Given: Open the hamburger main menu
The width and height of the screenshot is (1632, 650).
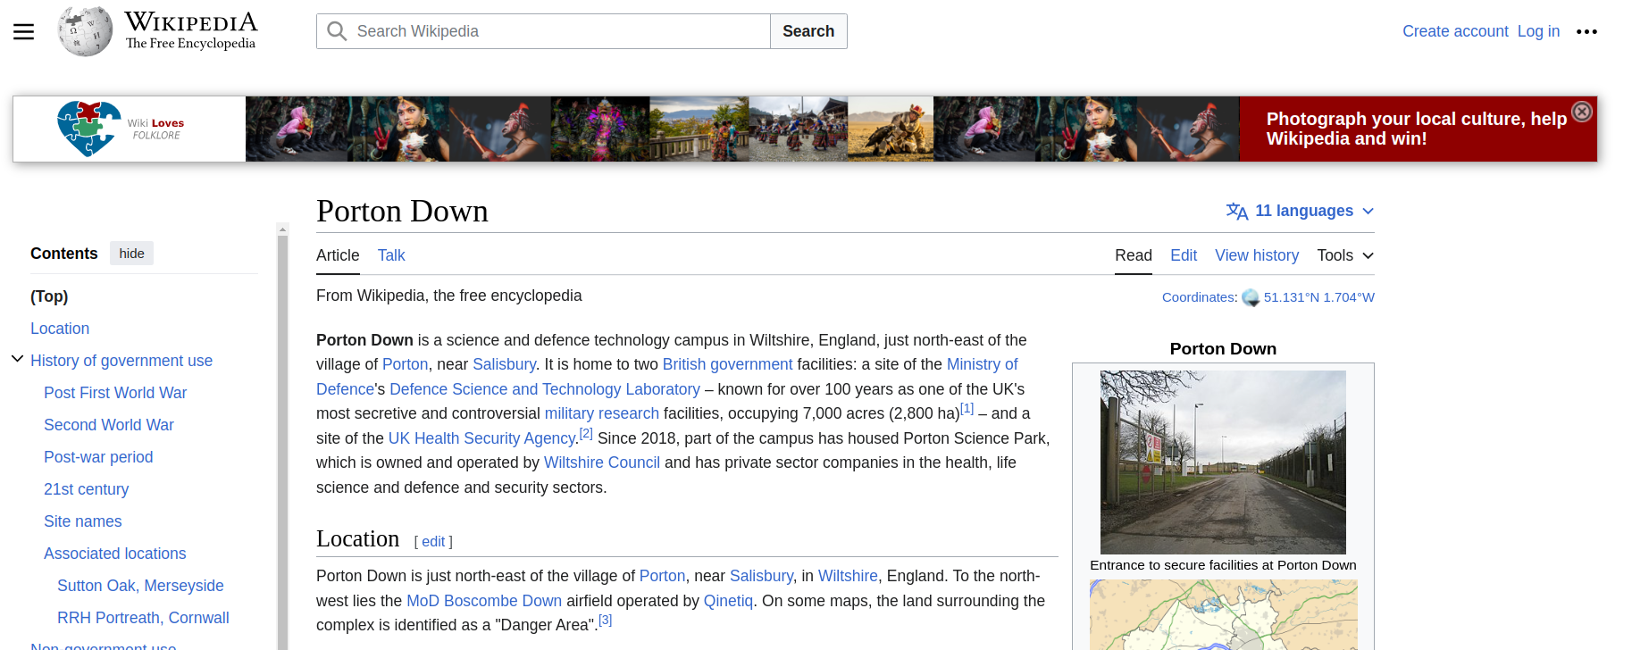Looking at the screenshot, I should (24, 32).
